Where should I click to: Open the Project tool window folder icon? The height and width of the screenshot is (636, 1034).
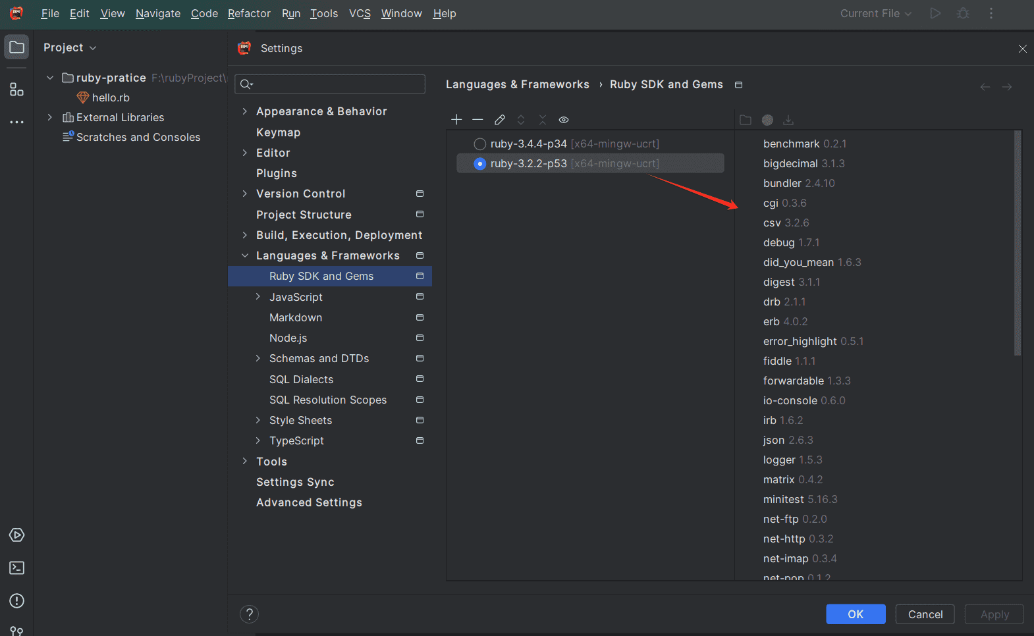(x=16, y=47)
